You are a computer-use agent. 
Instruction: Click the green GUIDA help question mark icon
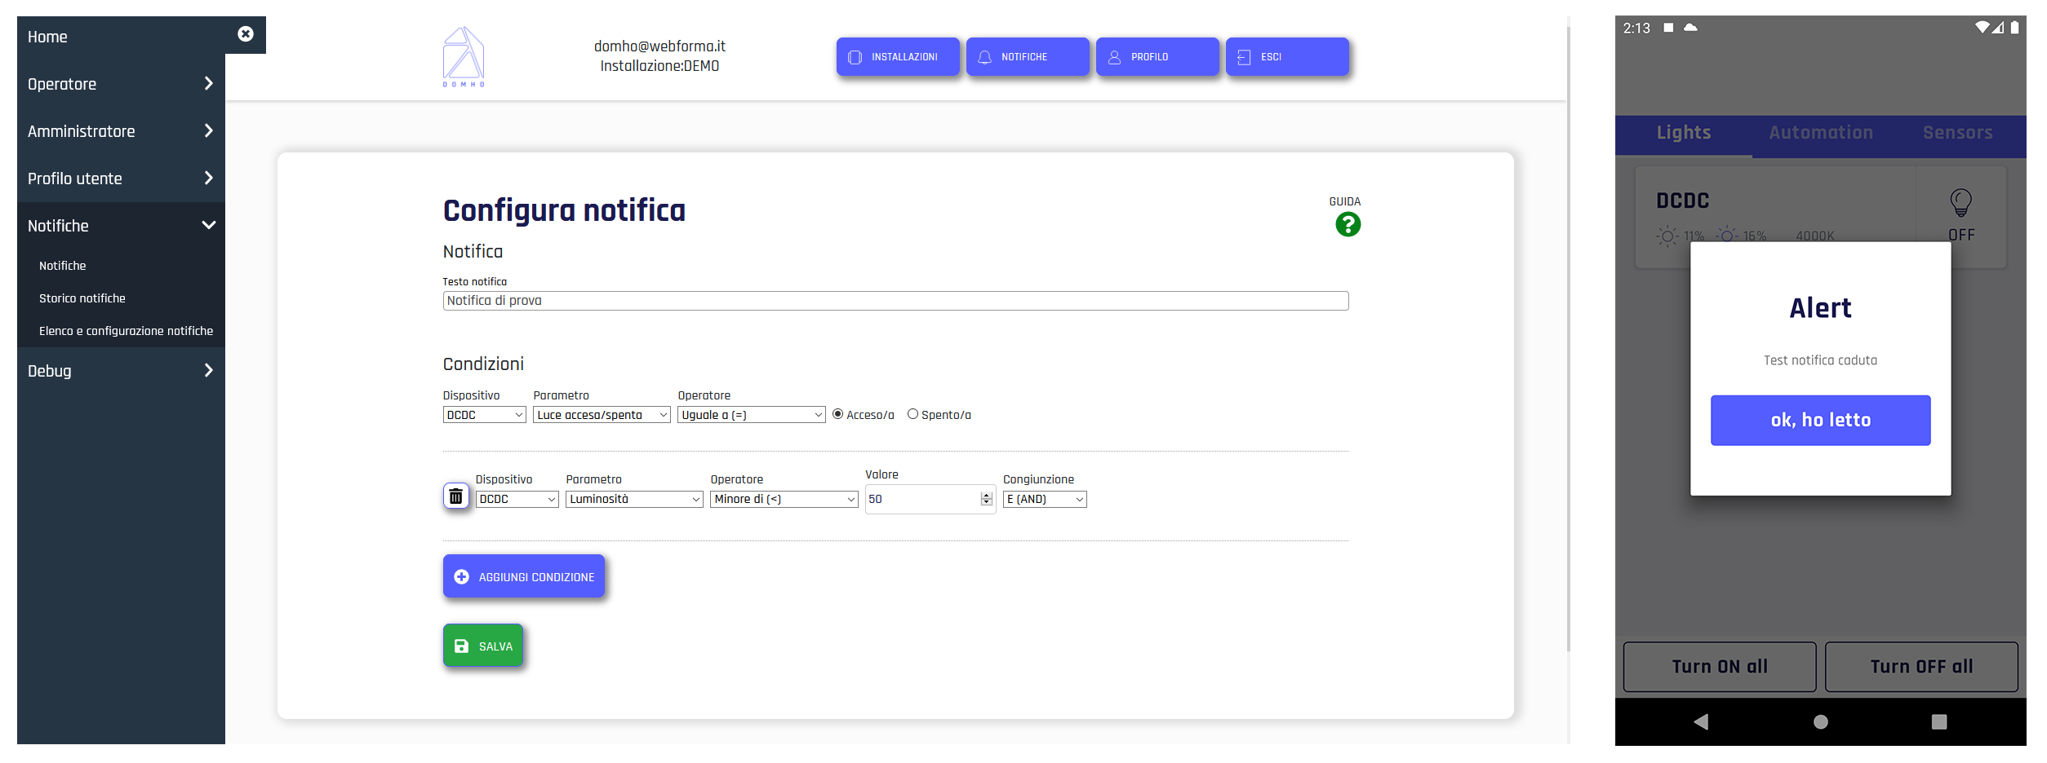[1348, 224]
